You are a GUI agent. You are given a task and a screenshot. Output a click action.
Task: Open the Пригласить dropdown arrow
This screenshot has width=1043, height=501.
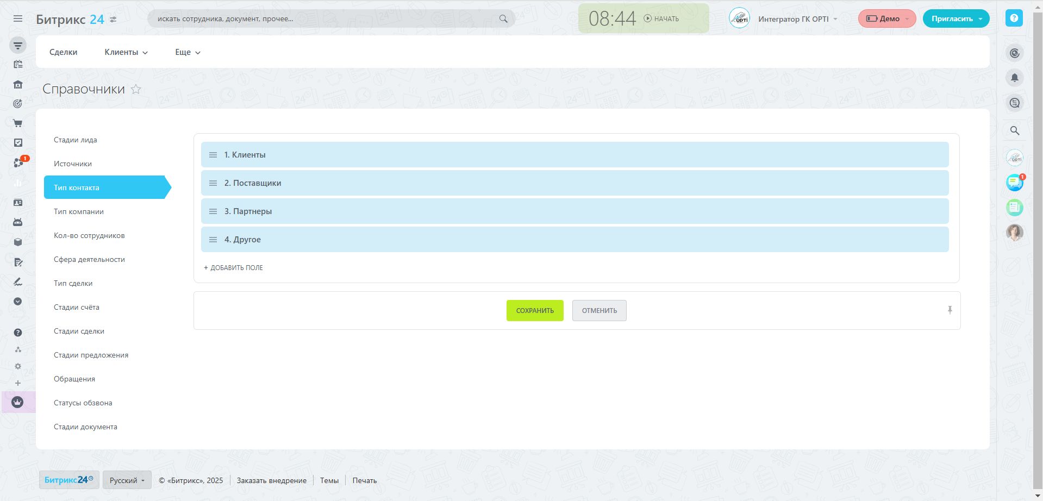click(980, 18)
